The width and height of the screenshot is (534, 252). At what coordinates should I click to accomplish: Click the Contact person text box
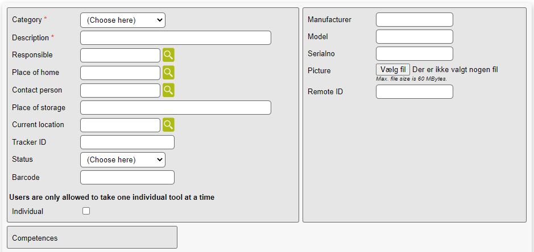(120, 90)
